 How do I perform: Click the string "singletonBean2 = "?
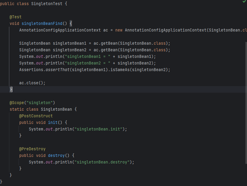(x=88, y=63)
